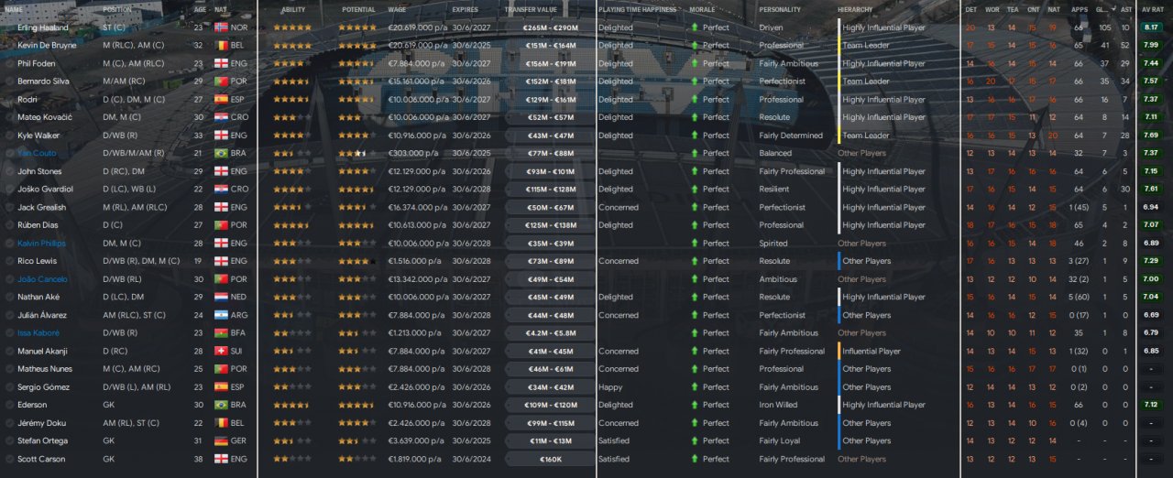The width and height of the screenshot is (1173, 478).
Task: Click Kevin De Bruyne's Team Leader label
Action: point(866,45)
